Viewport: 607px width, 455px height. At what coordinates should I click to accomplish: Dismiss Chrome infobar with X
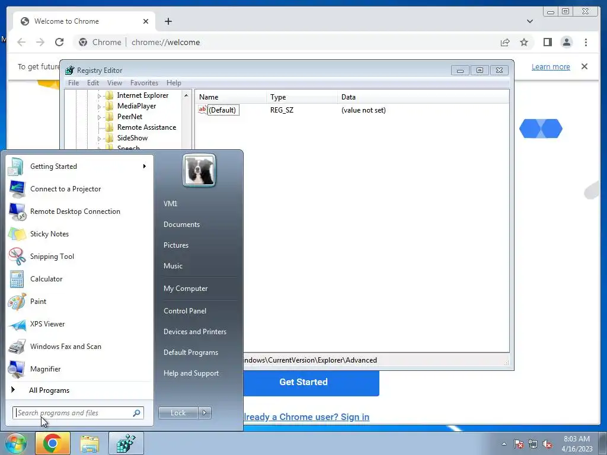(584, 66)
